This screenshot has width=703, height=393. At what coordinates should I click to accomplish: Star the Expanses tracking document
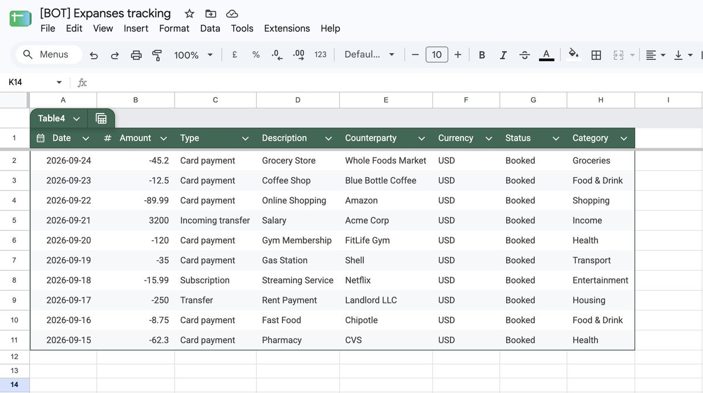[189, 13]
